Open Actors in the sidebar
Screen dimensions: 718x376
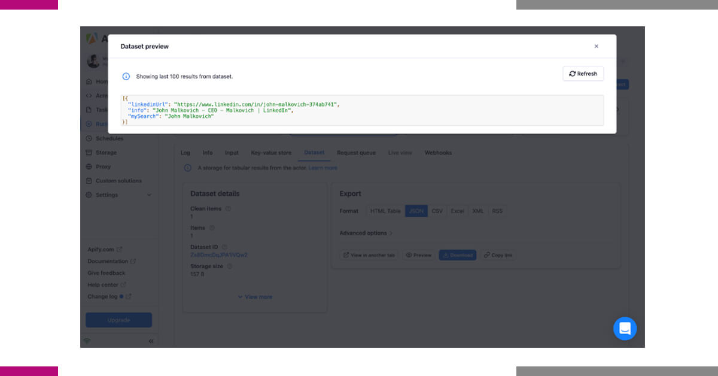pyautogui.click(x=97, y=95)
